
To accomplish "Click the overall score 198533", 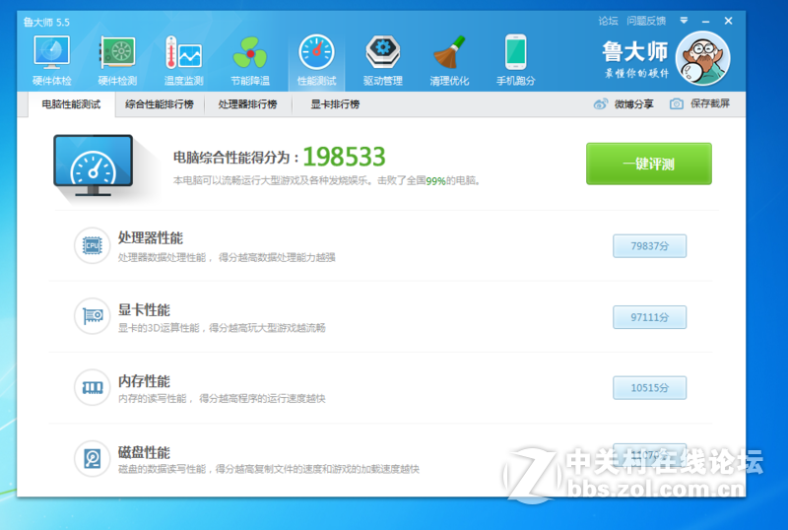I will point(344,157).
